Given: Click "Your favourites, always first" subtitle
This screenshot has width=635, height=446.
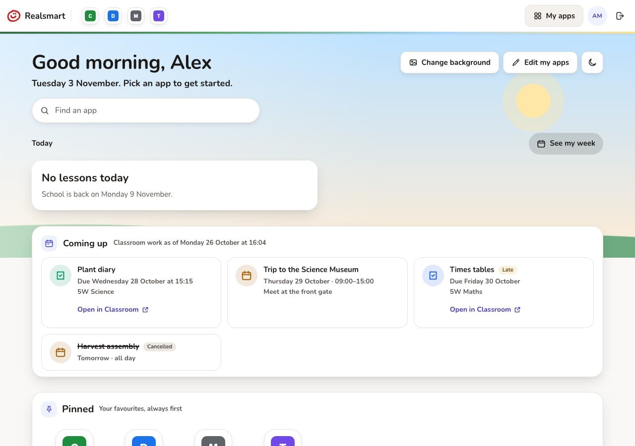Looking at the screenshot, I should (140, 409).
